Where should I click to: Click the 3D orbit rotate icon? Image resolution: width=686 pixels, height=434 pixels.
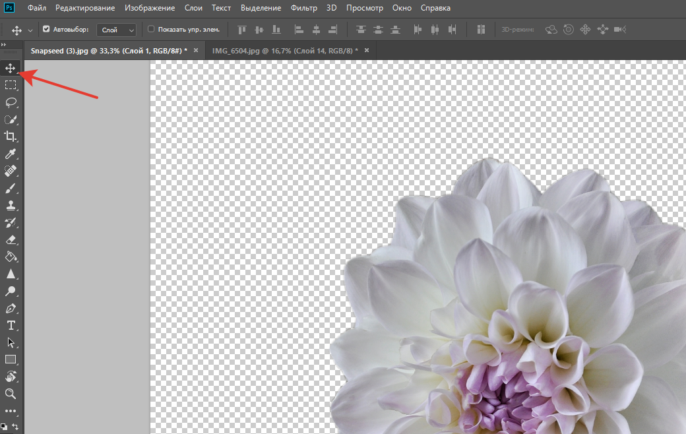551,30
